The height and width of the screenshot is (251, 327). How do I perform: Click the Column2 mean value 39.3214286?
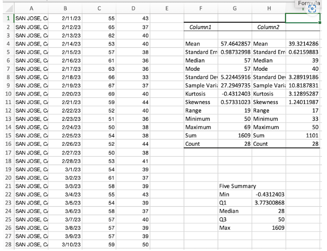click(303, 44)
